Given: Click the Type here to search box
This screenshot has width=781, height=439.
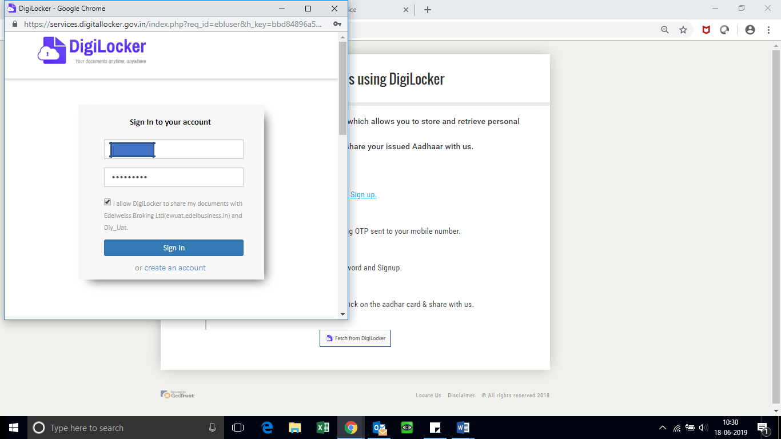Looking at the screenshot, I should (x=126, y=428).
